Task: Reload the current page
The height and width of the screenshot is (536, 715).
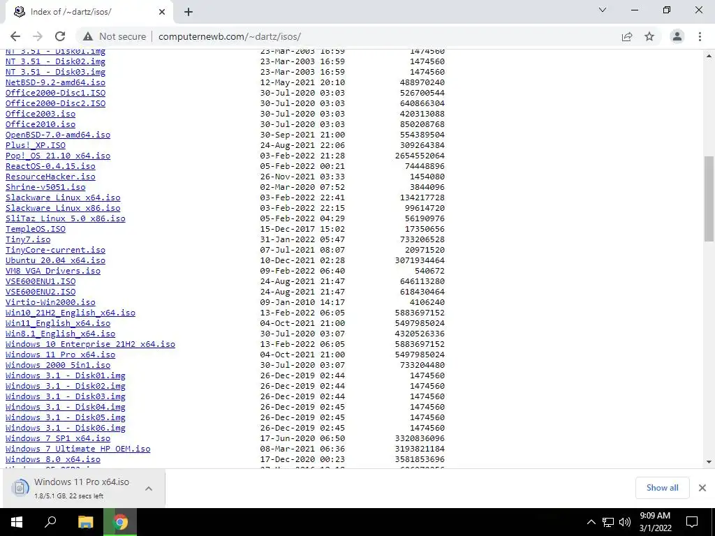Action: tap(60, 36)
